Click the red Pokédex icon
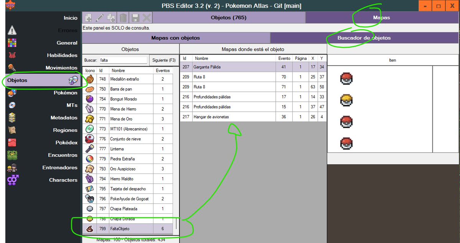460x243 pixels. [12, 143]
